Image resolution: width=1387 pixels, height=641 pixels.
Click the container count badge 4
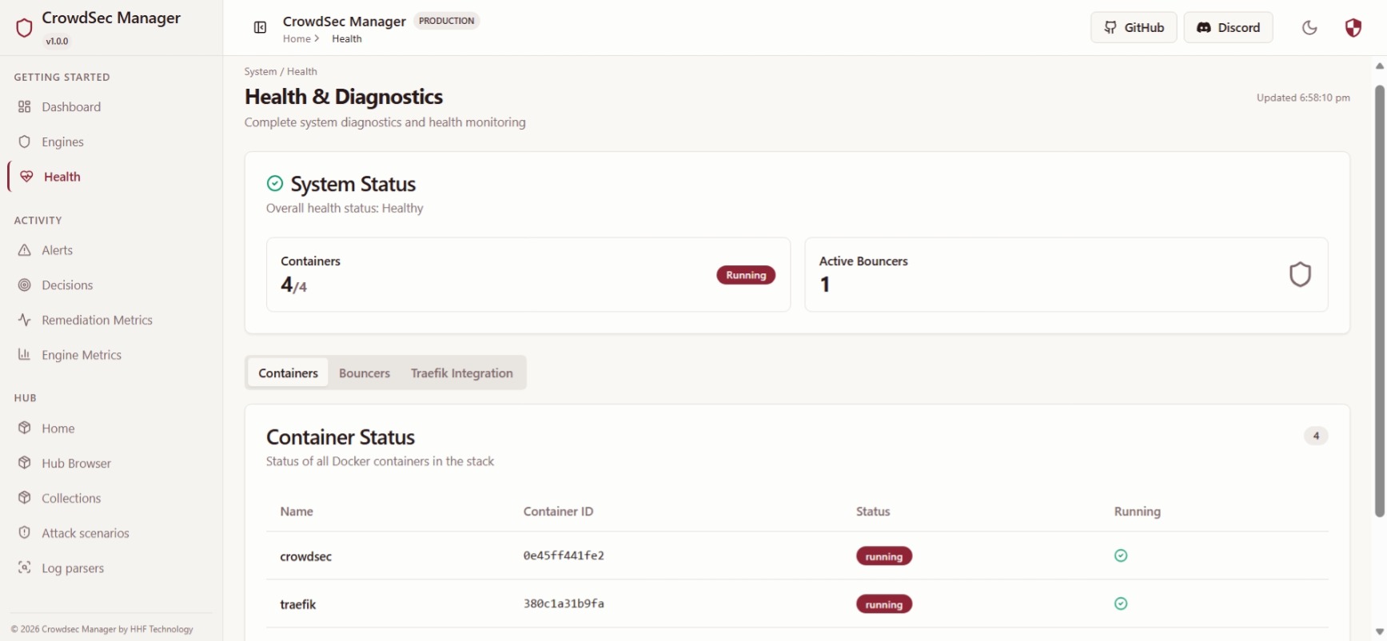(1316, 436)
